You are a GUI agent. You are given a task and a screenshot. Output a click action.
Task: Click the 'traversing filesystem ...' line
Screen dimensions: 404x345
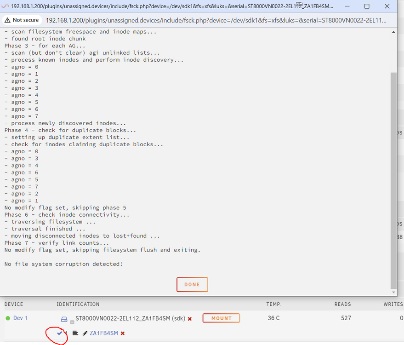click(50, 222)
